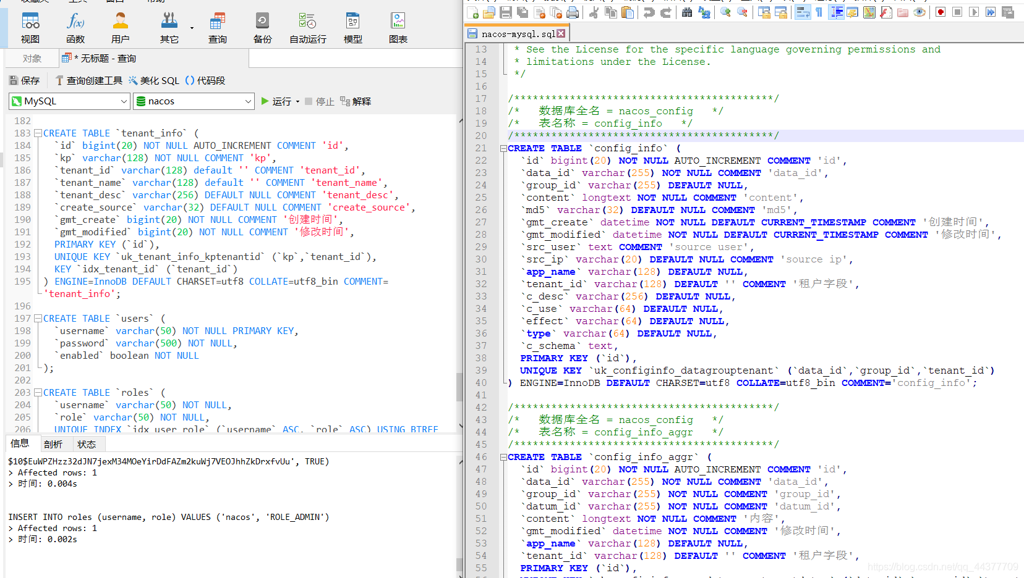Click the binoculars Find icon in Notepad++
Image resolution: width=1024 pixels, height=578 pixels.
click(687, 12)
